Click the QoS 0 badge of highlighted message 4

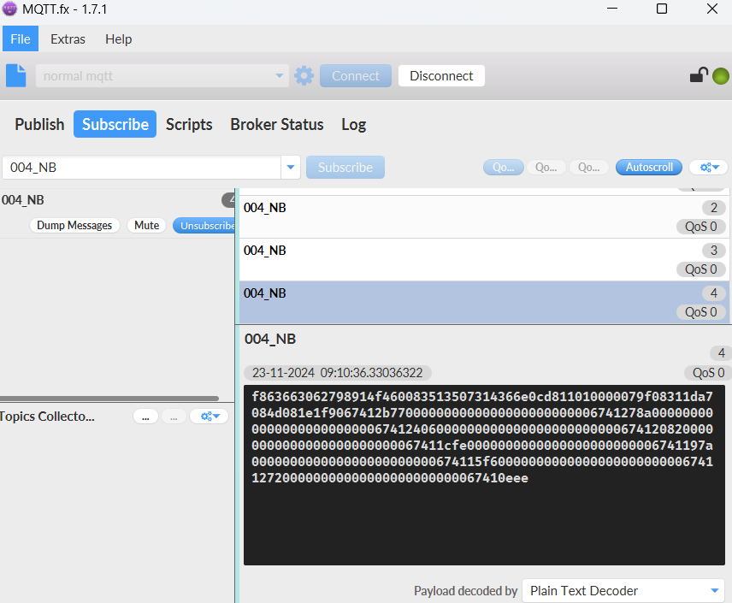click(x=701, y=312)
